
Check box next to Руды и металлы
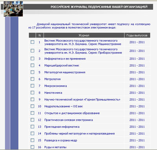click(32, 147)
